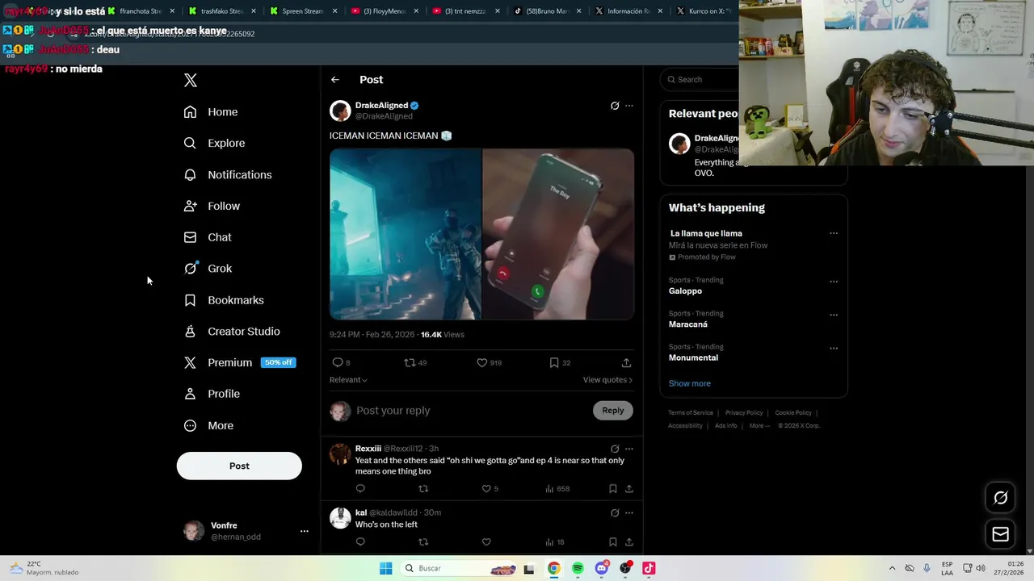Repost Rexxiii comment
The image size is (1034, 581).
tap(423, 489)
